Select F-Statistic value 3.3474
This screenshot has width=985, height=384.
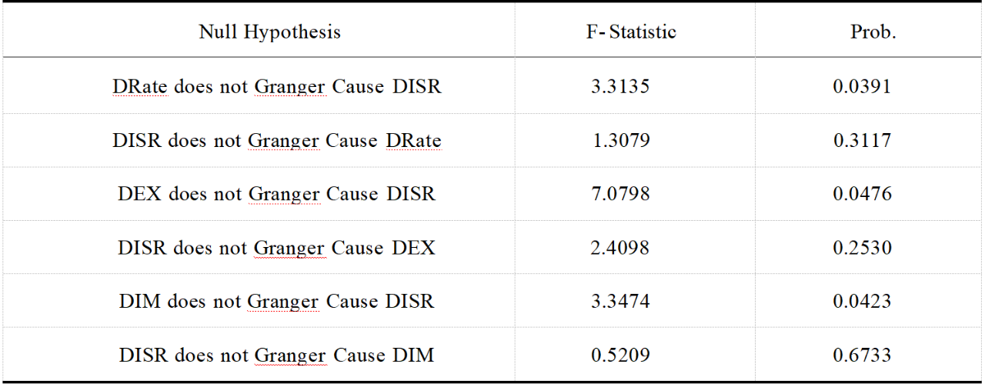tap(620, 302)
